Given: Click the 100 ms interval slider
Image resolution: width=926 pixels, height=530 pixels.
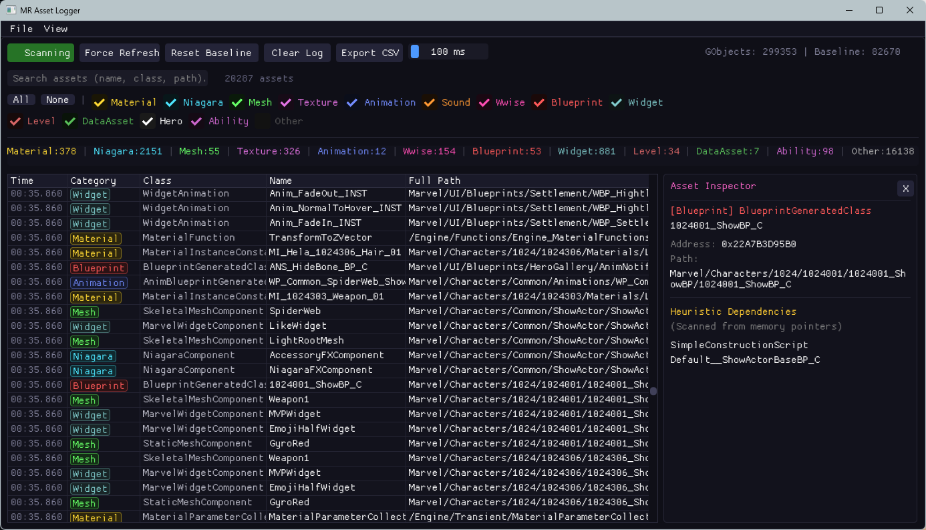Looking at the screenshot, I should pyautogui.click(x=448, y=52).
